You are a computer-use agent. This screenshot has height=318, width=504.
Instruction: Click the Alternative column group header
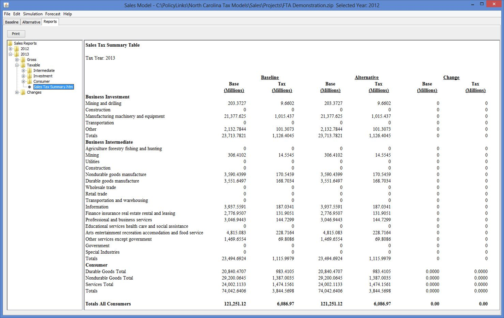click(367, 78)
